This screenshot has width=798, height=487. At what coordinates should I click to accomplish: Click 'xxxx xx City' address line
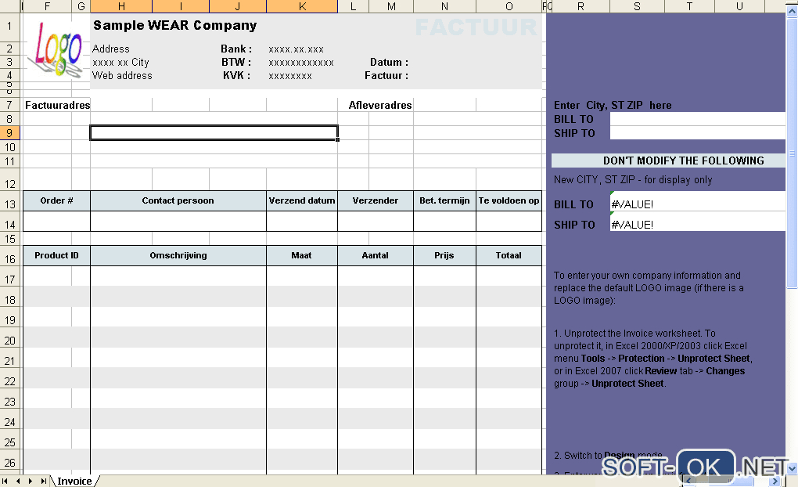coord(120,62)
